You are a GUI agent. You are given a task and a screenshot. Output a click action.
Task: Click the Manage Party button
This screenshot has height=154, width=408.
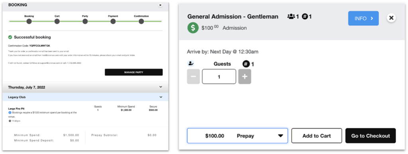pyautogui.click(x=134, y=72)
